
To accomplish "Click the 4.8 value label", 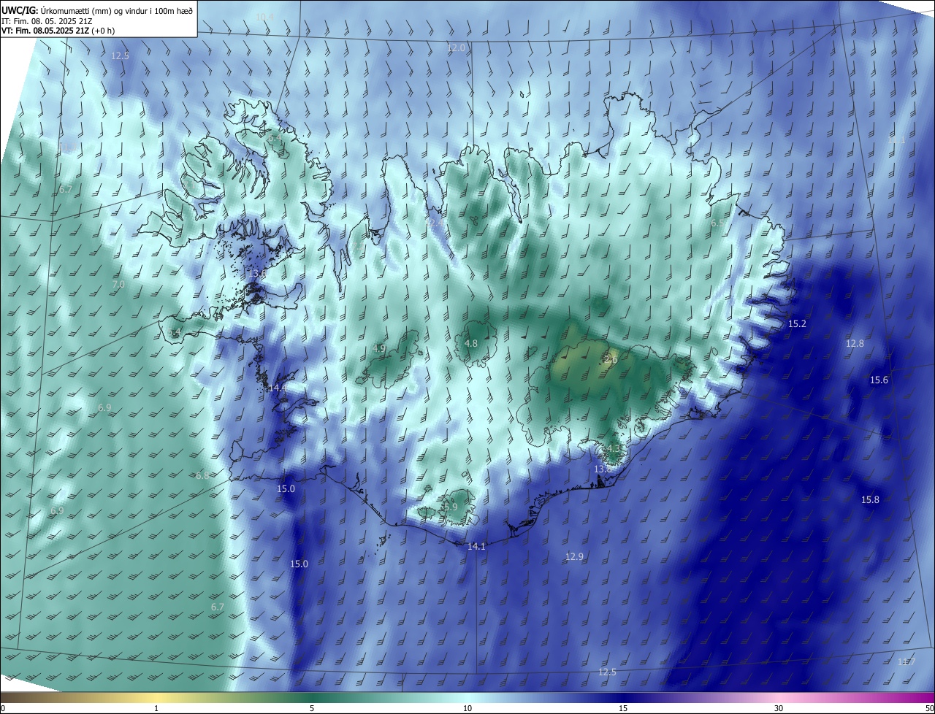I will coord(471,343).
